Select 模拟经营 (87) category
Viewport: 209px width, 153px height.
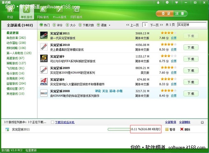(15, 89)
